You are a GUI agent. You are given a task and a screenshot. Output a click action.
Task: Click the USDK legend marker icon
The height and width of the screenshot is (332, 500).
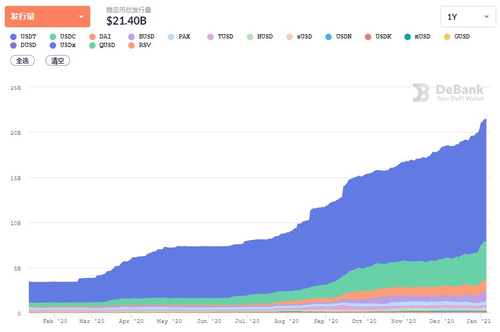(368, 37)
